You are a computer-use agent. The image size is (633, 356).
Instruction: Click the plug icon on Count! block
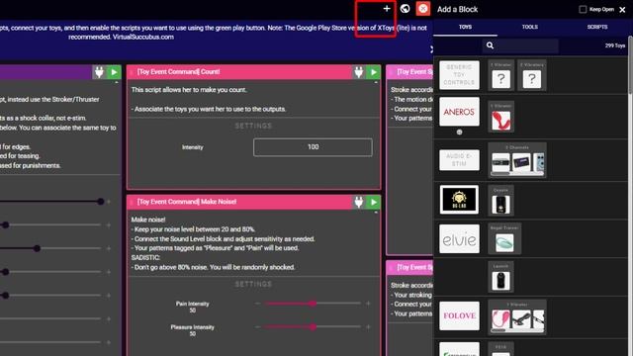(359, 72)
